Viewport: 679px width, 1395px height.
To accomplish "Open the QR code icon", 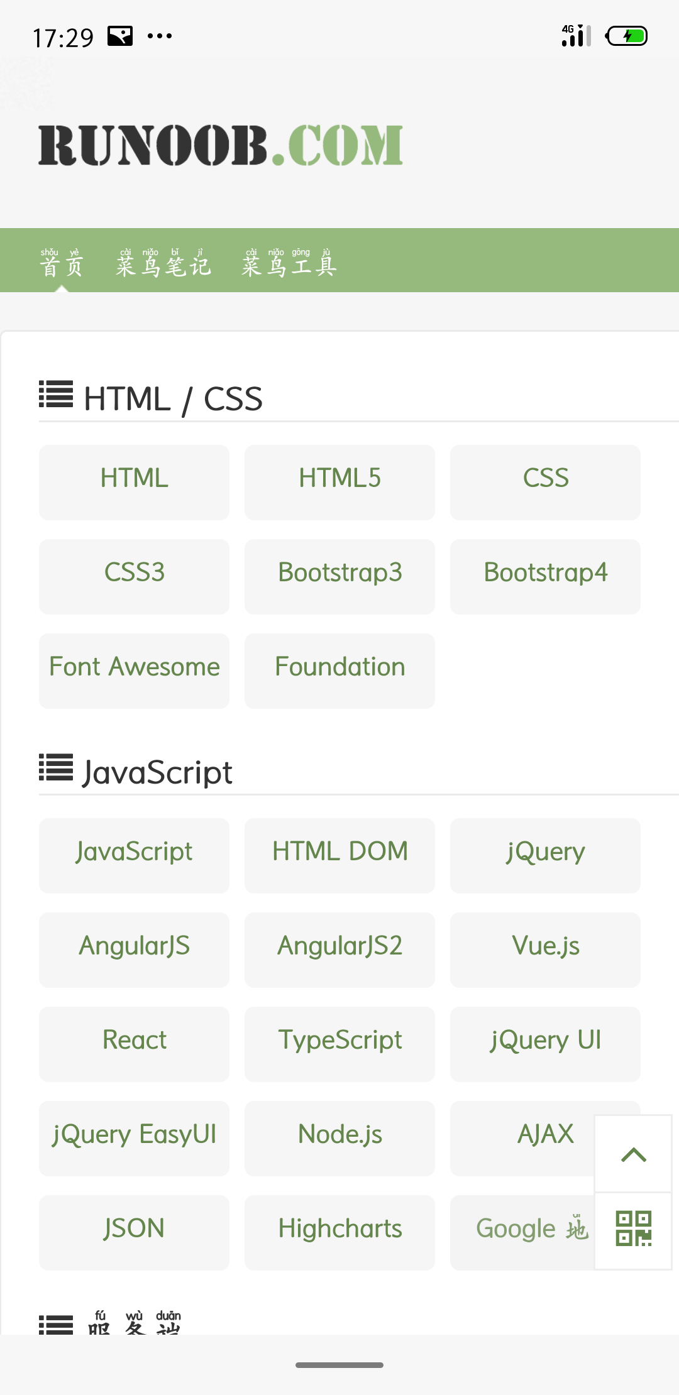I will coord(633,1229).
